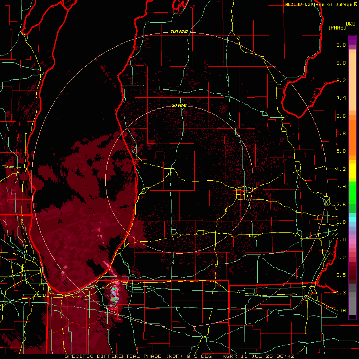
Task: Click the 100 NMI range ring label
Action: 179,32
